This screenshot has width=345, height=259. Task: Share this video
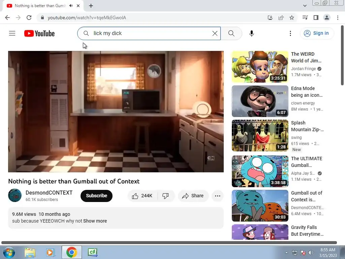(x=193, y=196)
